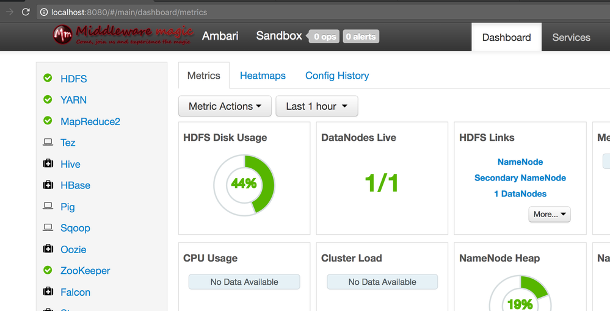Click the 0 ops badge

(324, 37)
